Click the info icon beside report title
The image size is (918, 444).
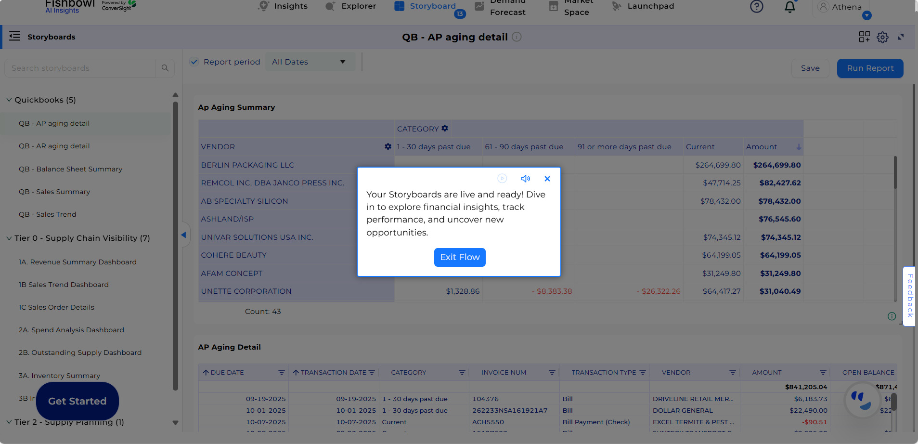(x=517, y=37)
